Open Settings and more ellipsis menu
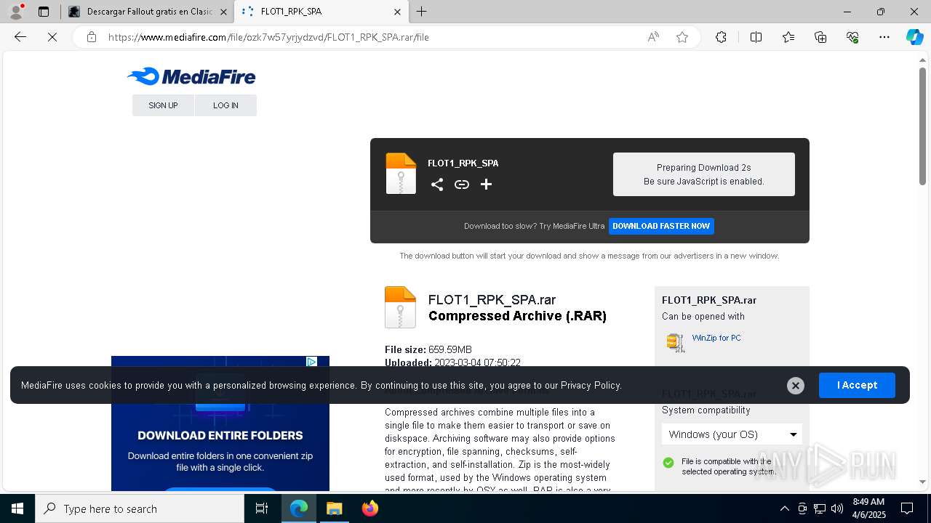 point(884,37)
